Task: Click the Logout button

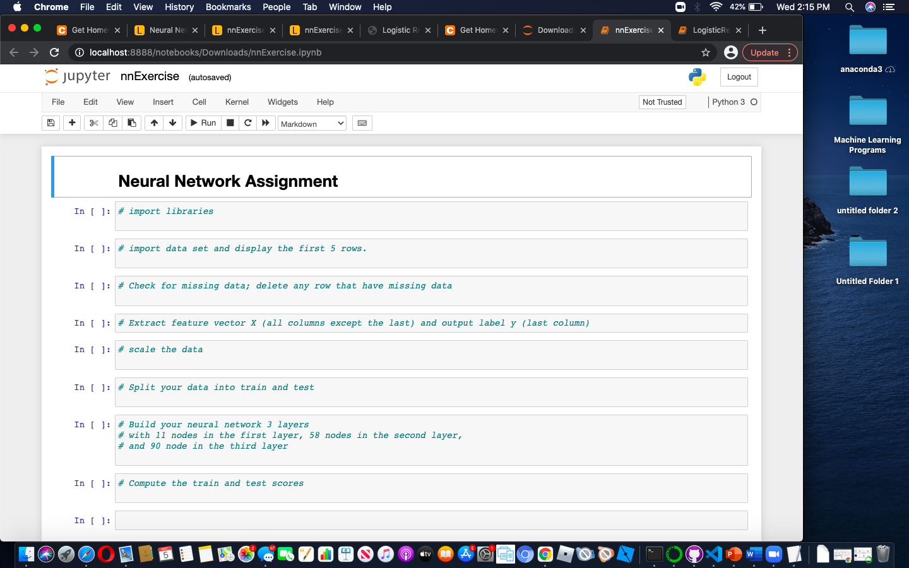Action: [x=739, y=76]
